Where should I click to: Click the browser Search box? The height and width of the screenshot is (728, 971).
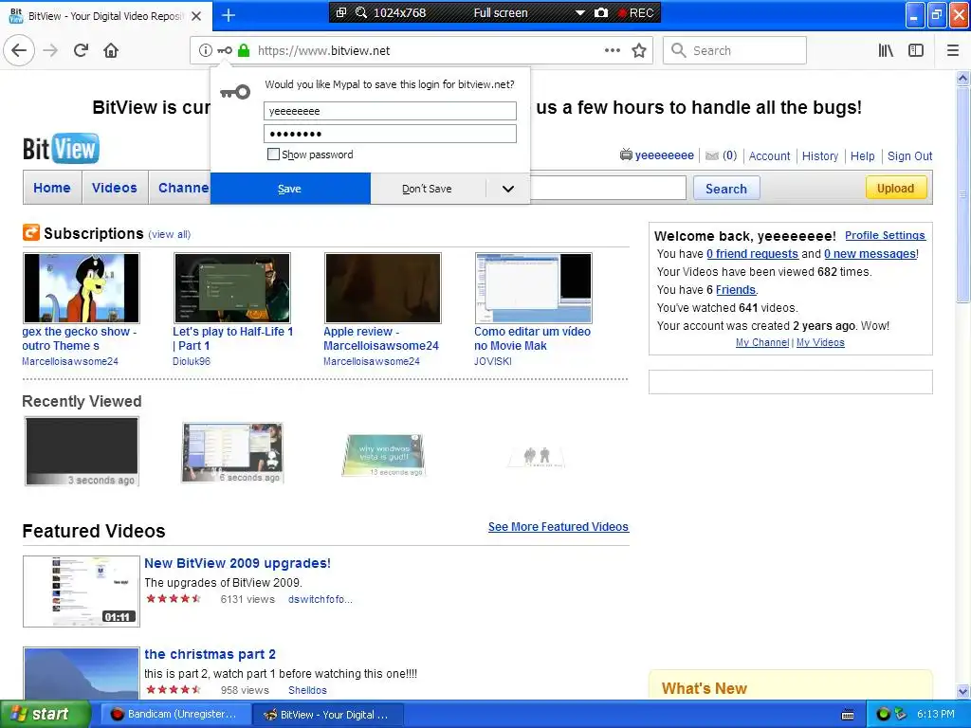tap(735, 50)
